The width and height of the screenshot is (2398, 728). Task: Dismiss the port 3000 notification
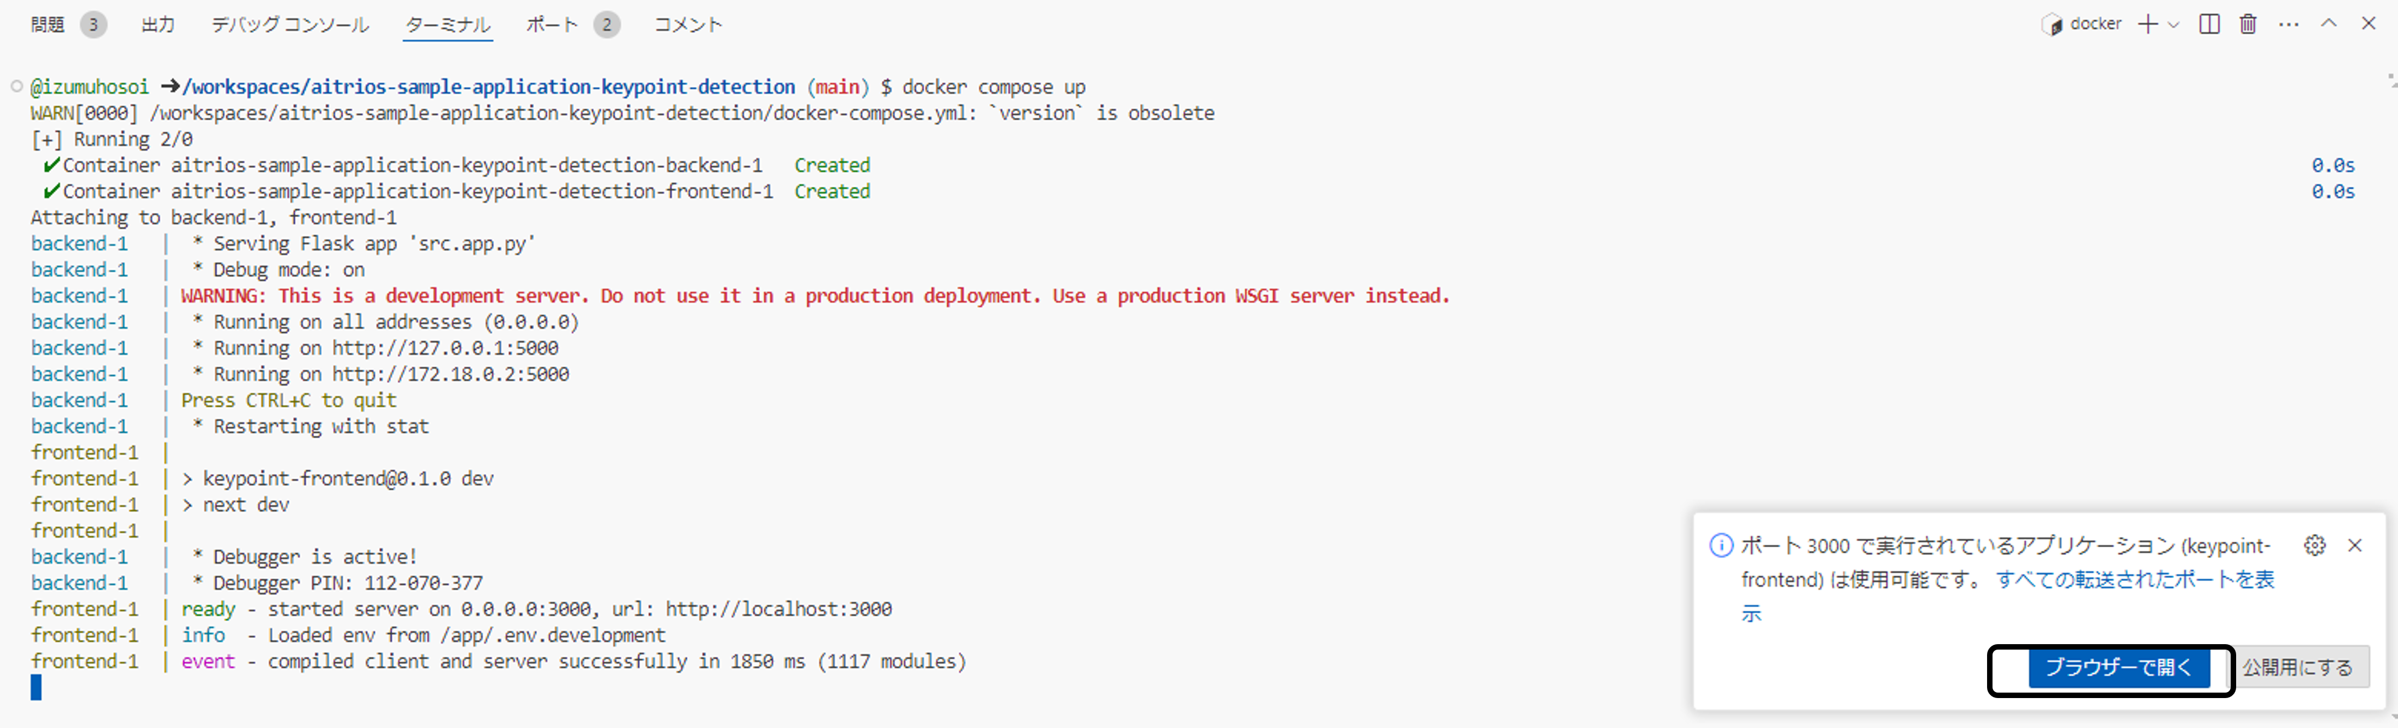pyautogui.click(x=2354, y=546)
